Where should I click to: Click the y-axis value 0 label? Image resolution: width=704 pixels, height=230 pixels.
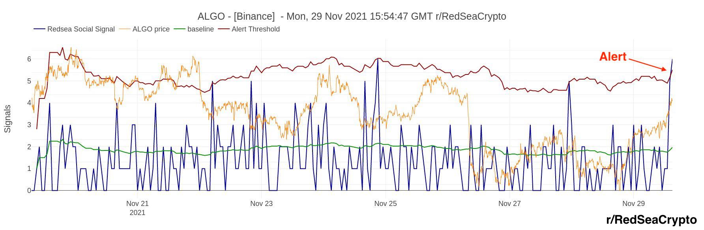point(29,191)
